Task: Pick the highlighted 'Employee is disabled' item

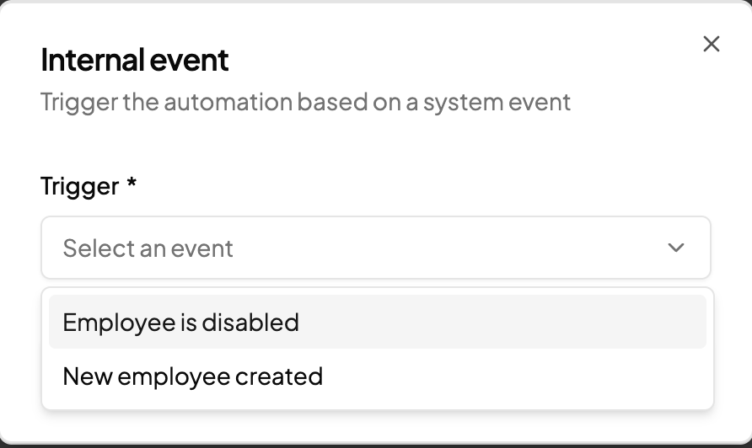Action: pyautogui.click(x=181, y=323)
